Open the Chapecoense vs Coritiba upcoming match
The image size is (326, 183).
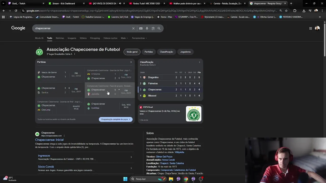110,106
